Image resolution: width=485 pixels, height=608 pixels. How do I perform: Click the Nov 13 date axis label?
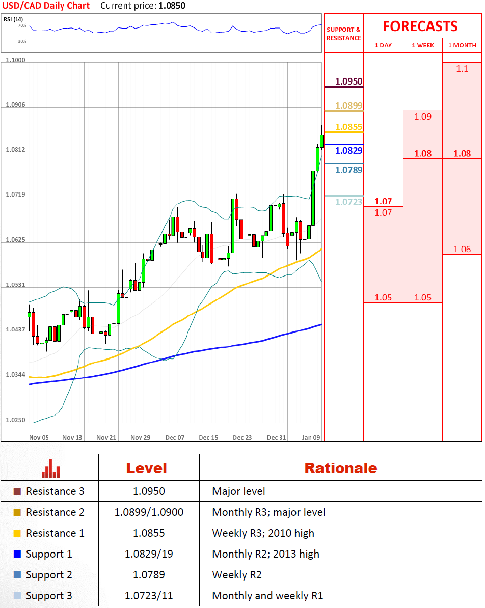click(x=72, y=438)
